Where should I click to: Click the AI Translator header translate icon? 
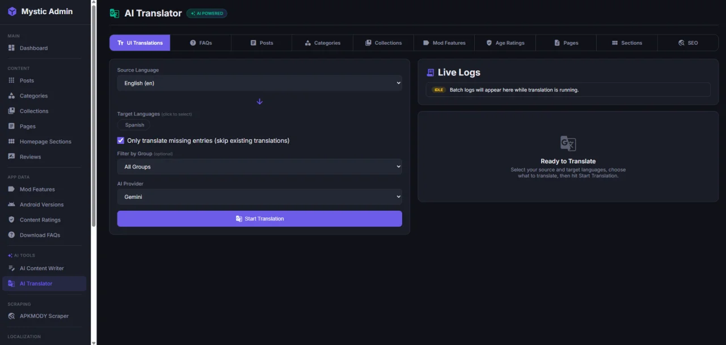point(115,13)
